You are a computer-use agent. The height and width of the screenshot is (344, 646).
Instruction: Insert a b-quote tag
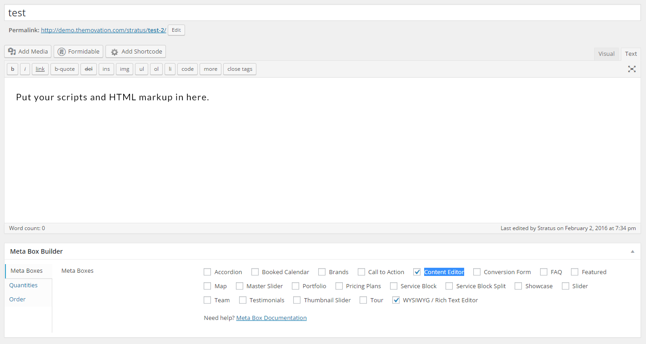tap(65, 69)
